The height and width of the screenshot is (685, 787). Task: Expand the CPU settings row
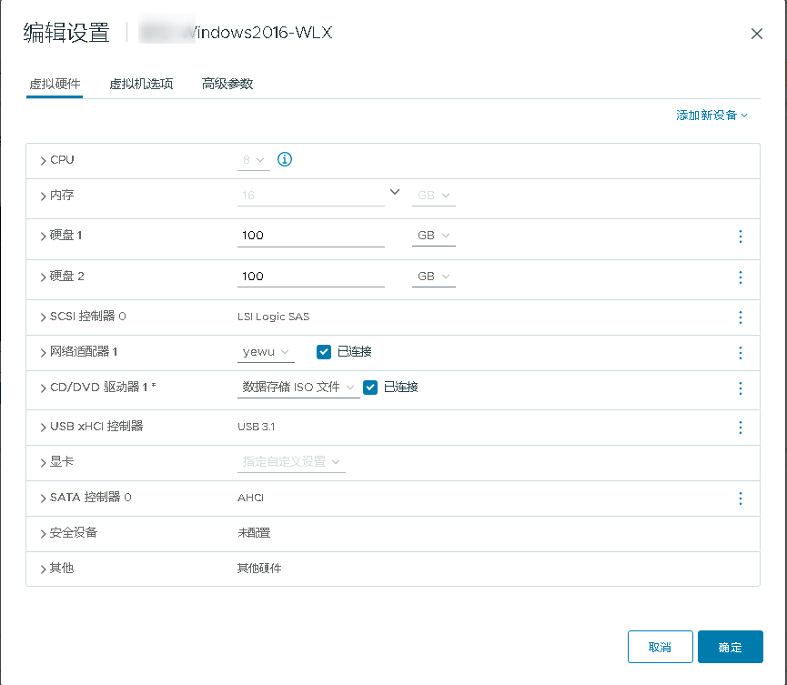click(x=44, y=160)
